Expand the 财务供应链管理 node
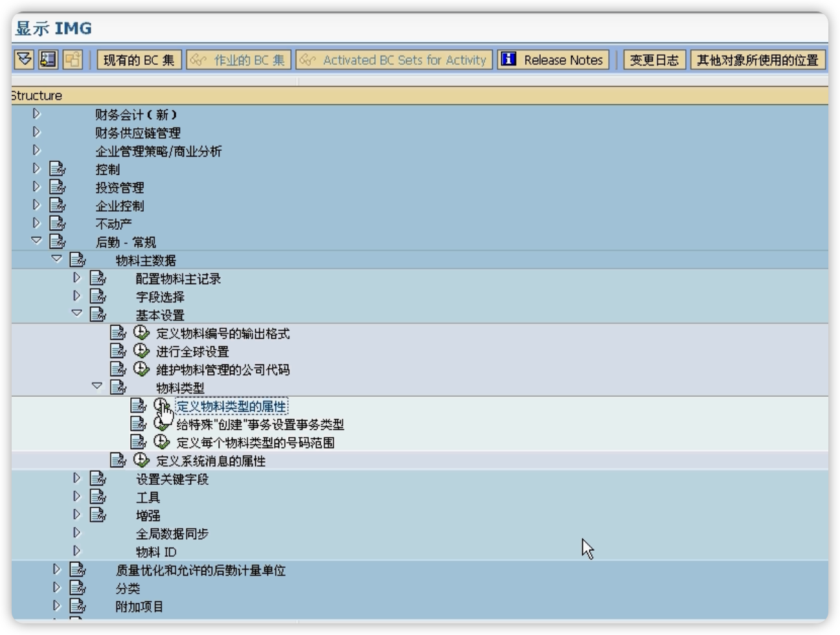The width and height of the screenshot is (840, 635). point(36,132)
